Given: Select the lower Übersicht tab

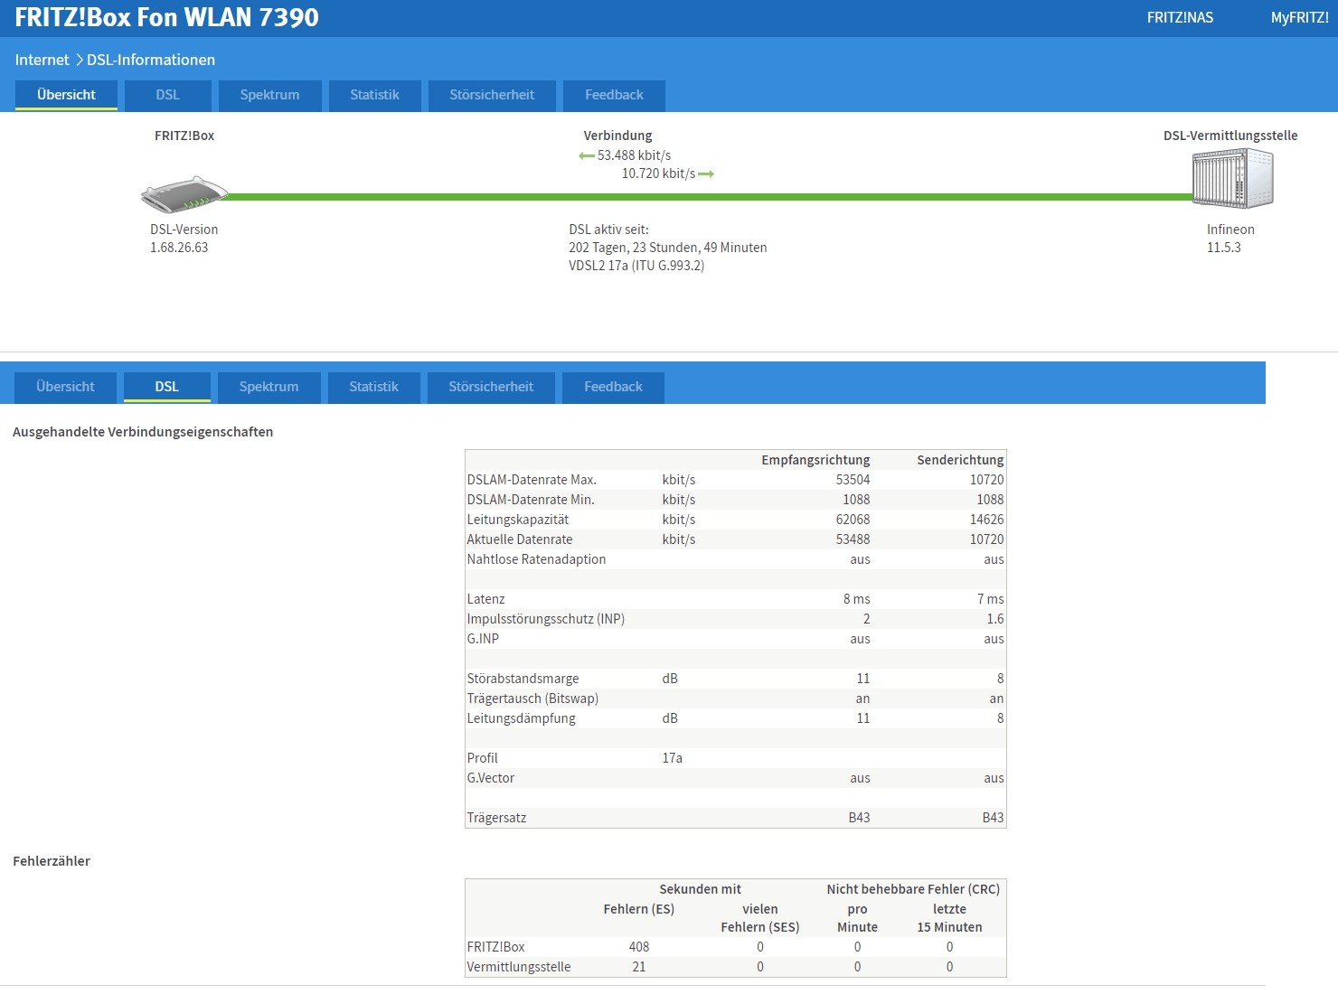Looking at the screenshot, I should pyautogui.click(x=65, y=387).
